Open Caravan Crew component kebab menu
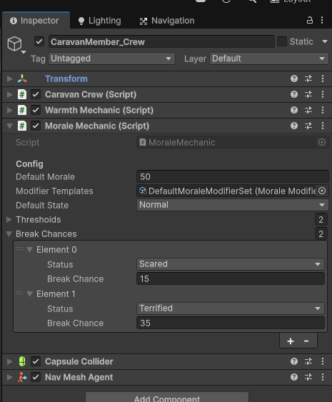332x402 pixels. (323, 94)
